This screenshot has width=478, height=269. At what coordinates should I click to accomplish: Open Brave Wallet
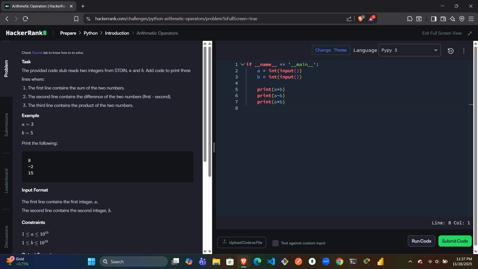(x=443, y=18)
